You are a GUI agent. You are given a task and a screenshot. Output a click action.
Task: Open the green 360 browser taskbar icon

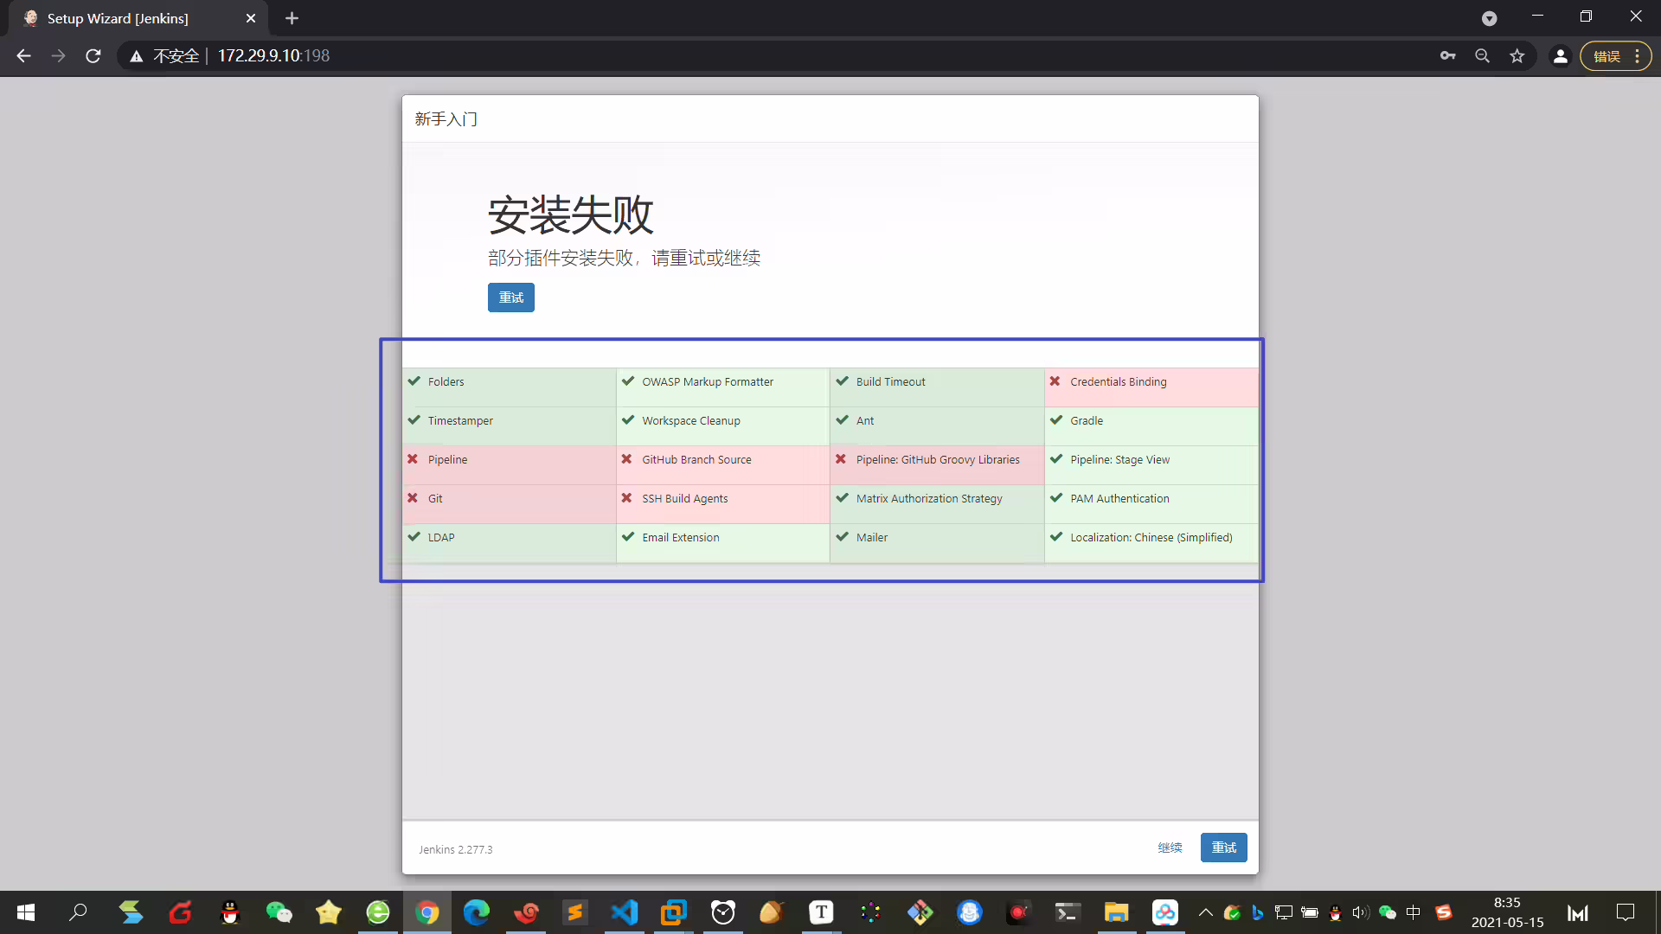pyautogui.click(x=378, y=912)
